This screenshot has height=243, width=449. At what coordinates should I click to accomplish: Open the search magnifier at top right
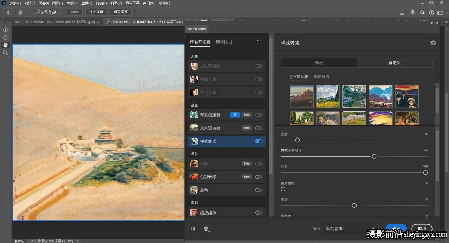point(422,12)
